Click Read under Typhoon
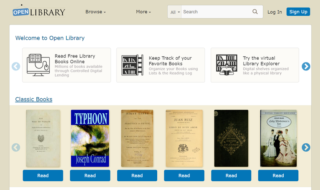320x190 pixels. pyautogui.click(x=90, y=175)
